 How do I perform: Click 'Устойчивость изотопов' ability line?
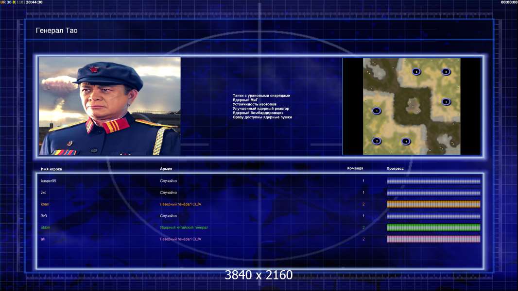click(x=254, y=104)
